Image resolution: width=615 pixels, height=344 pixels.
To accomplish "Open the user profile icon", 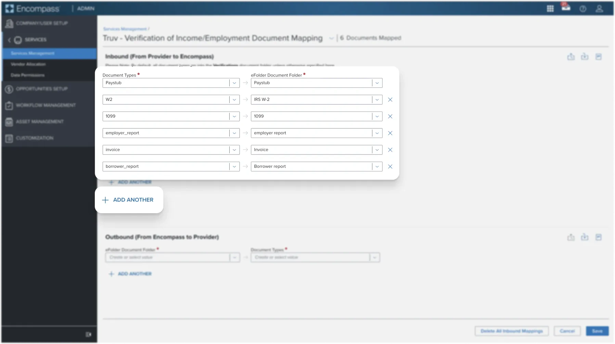I will point(600,9).
